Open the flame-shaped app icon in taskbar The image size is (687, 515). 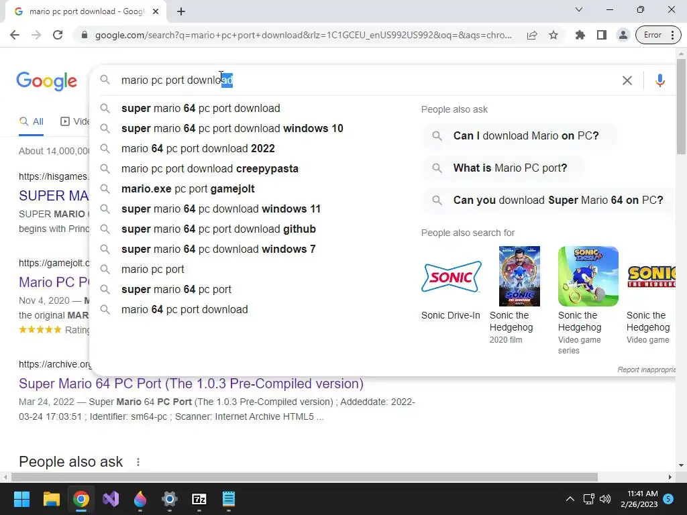click(140, 499)
